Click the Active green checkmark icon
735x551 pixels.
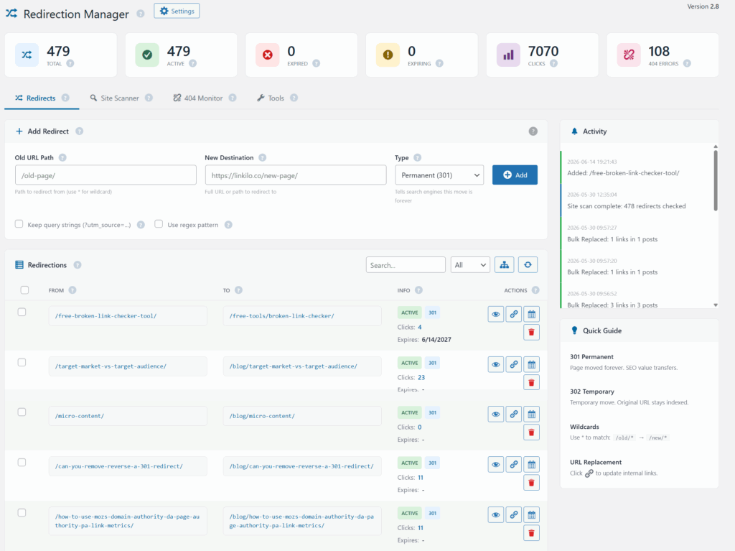click(147, 55)
